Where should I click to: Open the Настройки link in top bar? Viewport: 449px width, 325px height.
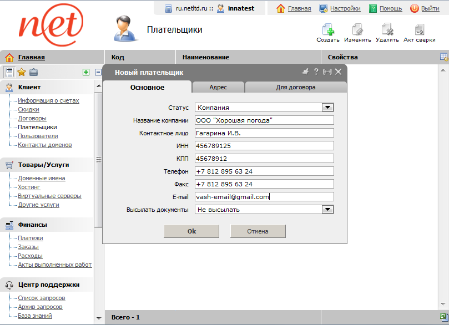pos(345,8)
